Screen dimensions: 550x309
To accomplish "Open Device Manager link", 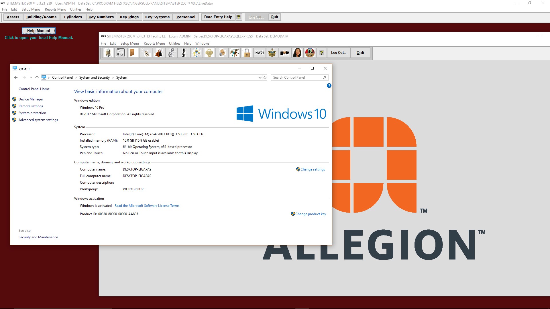I will pos(31,99).
